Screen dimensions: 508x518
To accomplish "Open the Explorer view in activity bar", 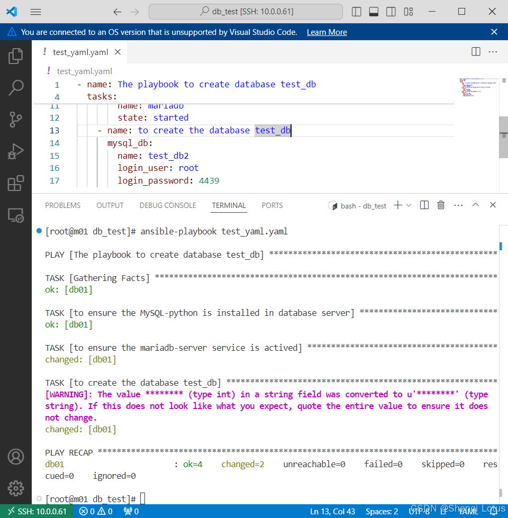I will 16,56.
